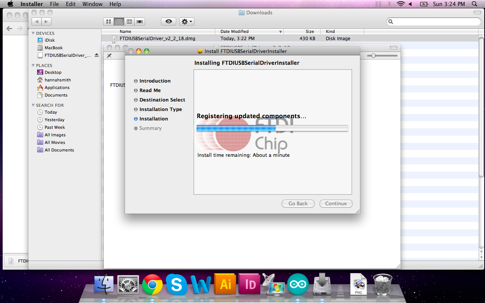Switch Finder to Cover Flow view
Screen dimensions: 485x303
click(139, 22)
